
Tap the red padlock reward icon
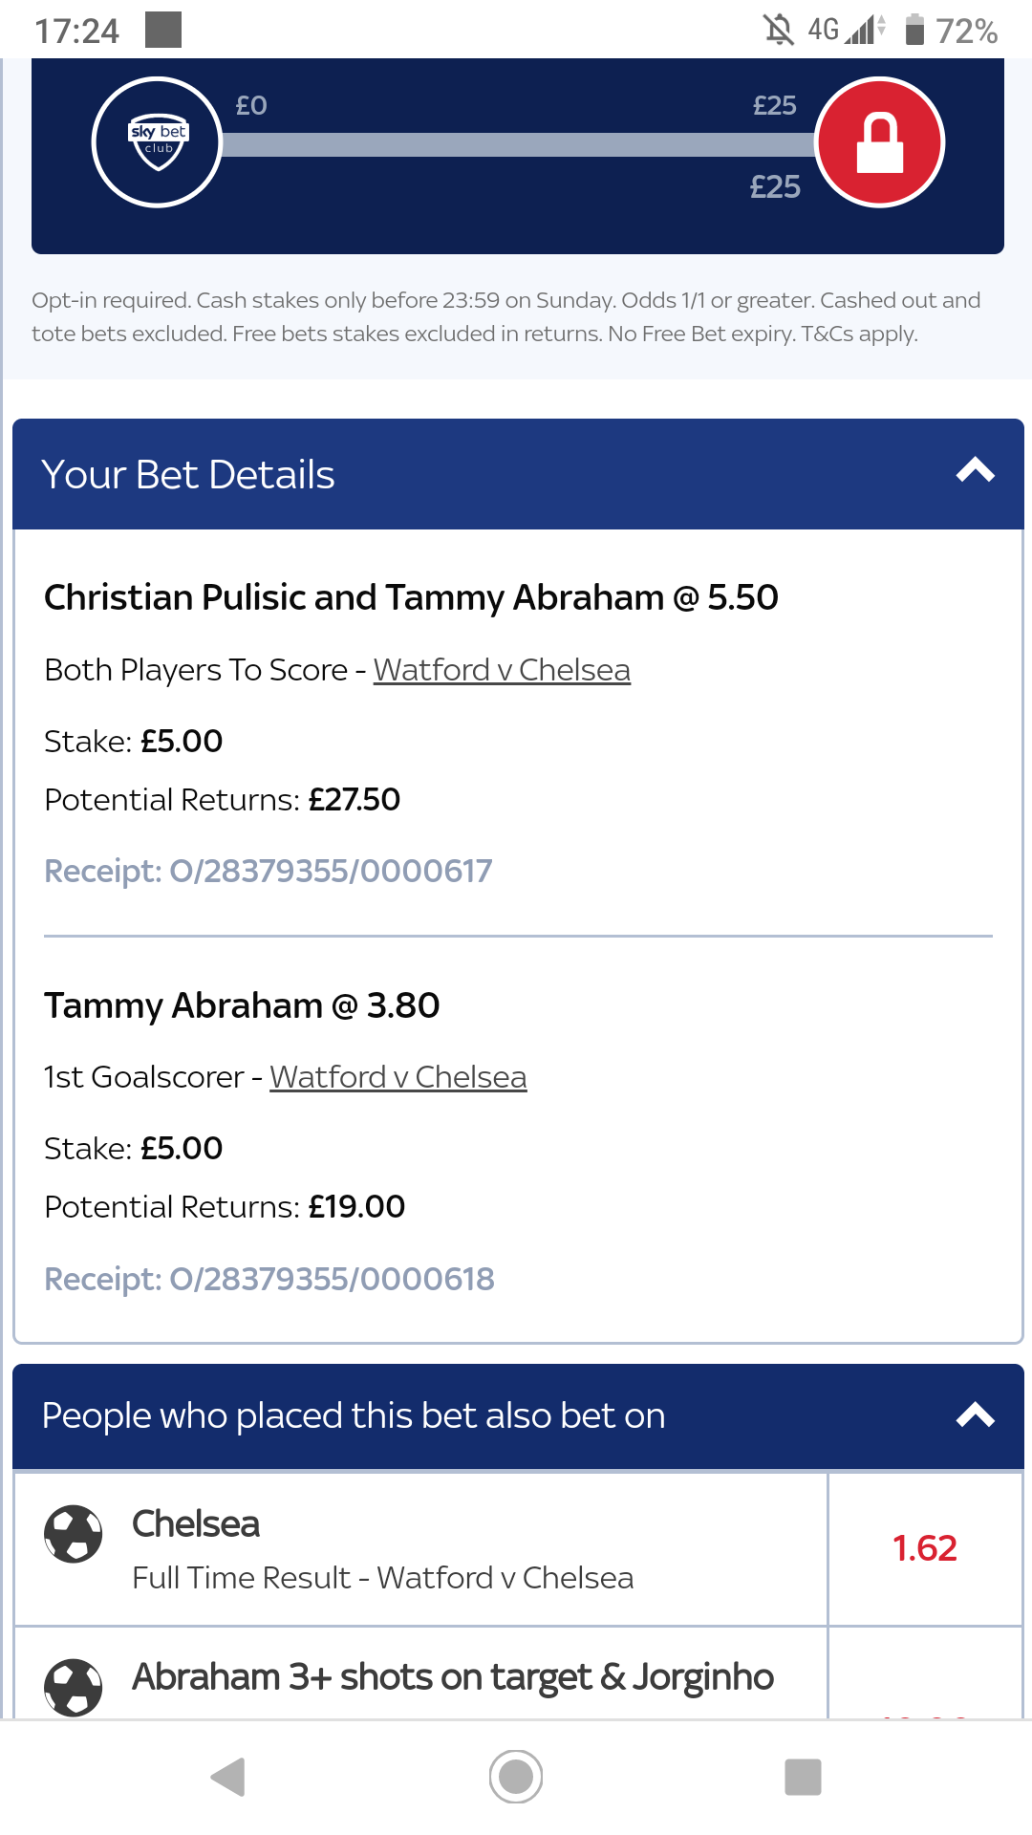coord(879,142)
